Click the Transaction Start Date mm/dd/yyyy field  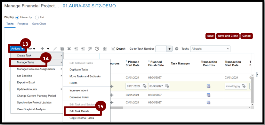236,86
